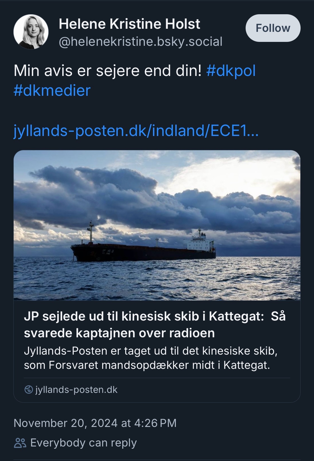314x461 pixels.
Task: Click the globe icon in the link card
Action: point(29,390)
